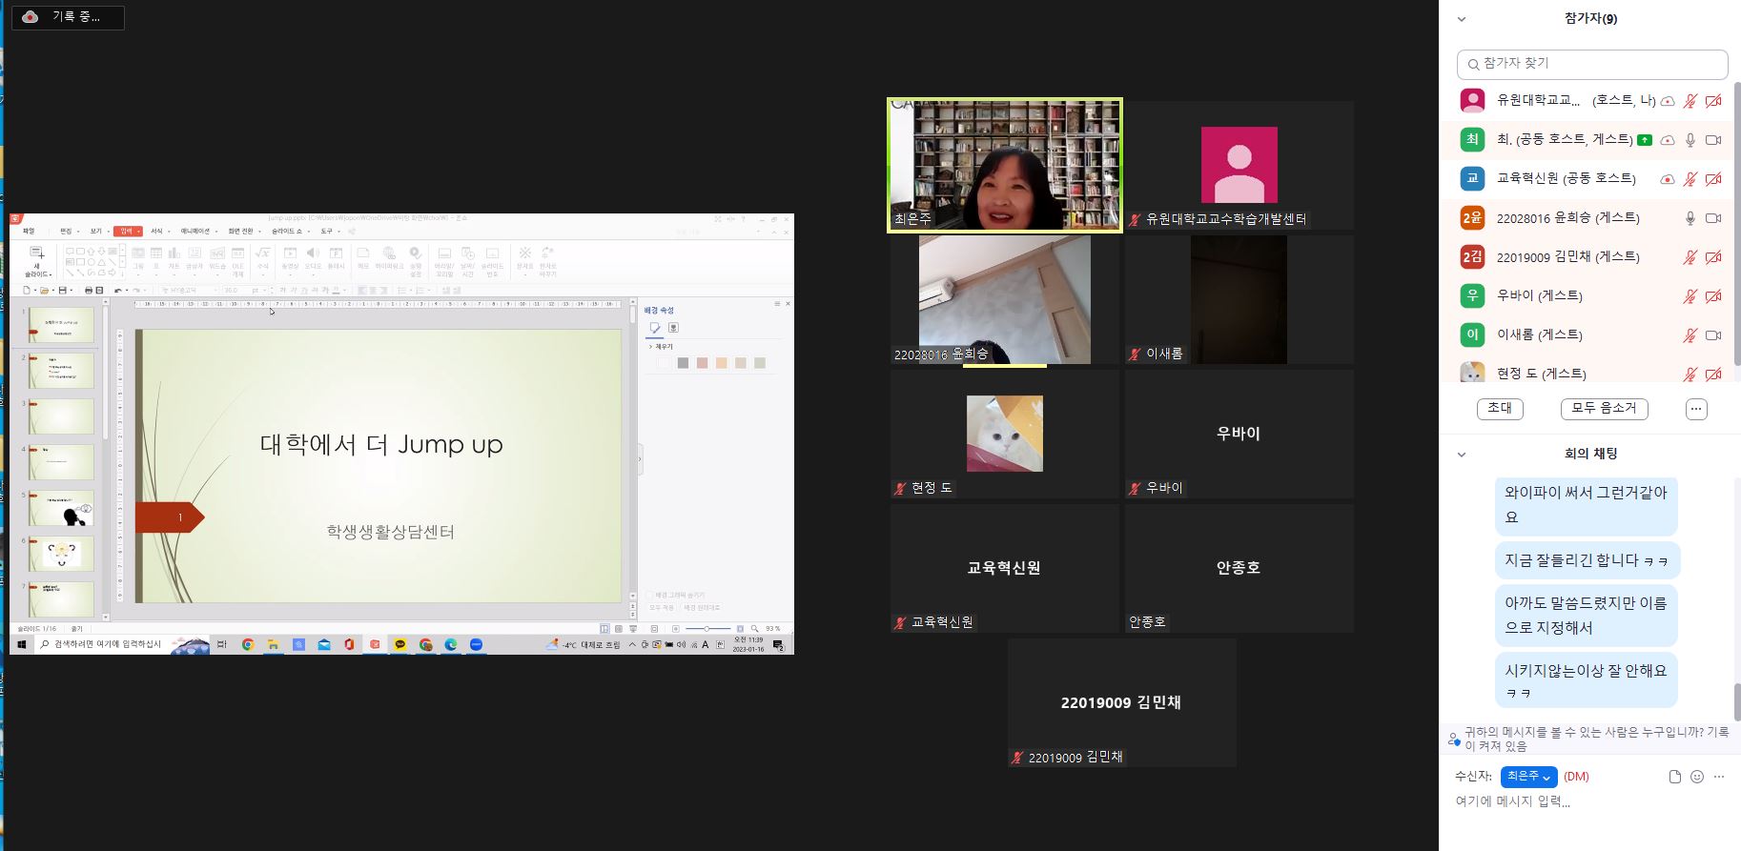Screen dimensions: 1741x851
Task: Toggle video camera for 이새롬
Action: [x=1712, y=335]
